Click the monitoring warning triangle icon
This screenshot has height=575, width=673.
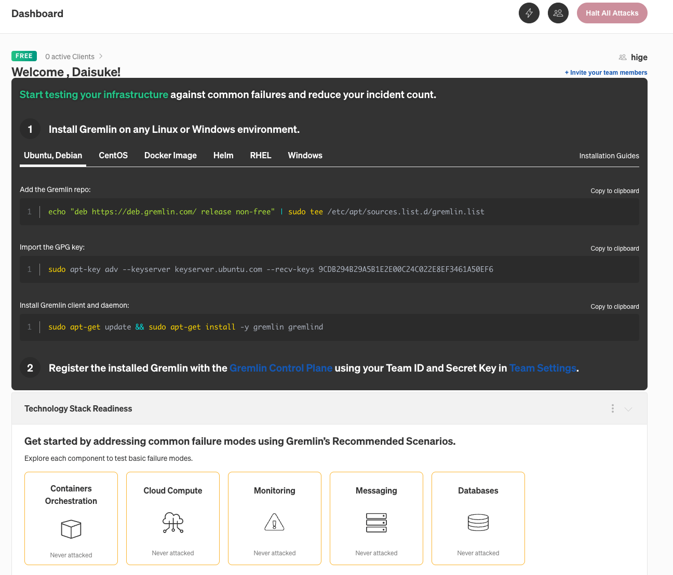tap(275, 522)
